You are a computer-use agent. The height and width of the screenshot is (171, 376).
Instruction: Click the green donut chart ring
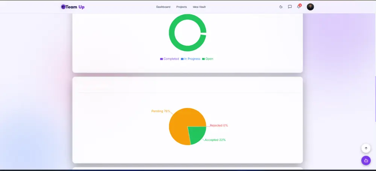[172, 33]
